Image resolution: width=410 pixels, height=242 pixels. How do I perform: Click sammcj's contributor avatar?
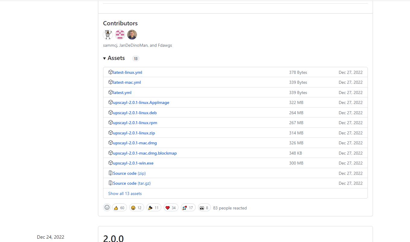point(108,35)
